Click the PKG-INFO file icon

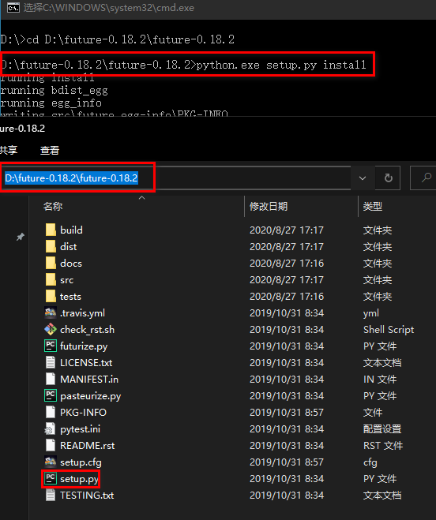click(51, 412)
